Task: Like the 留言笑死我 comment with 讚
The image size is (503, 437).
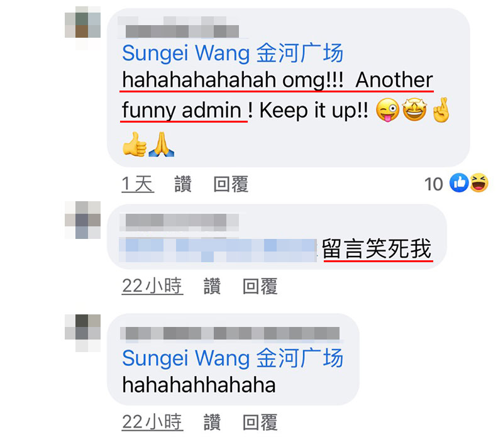Action: click(x=212, y=286)
